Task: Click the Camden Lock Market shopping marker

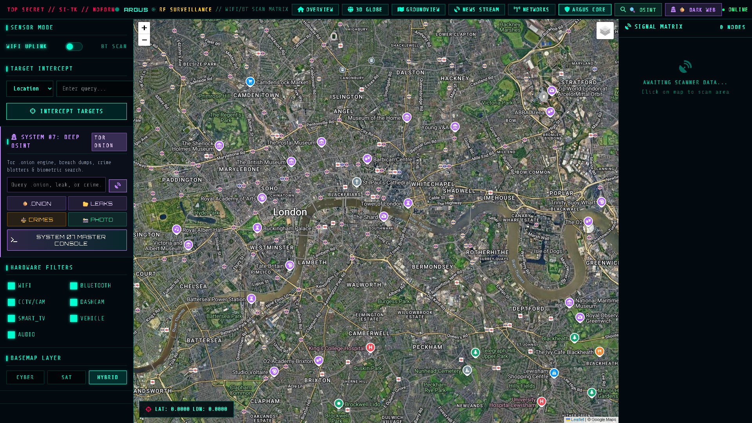Action: point(250,81)
